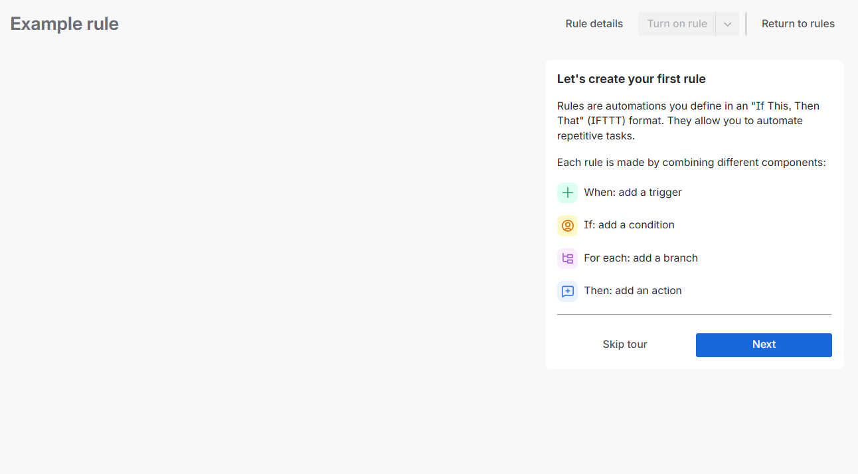Viewport: 858px width, 474px height.
Task: Skip the rule creation tour
Action: [x=624, y=344]
